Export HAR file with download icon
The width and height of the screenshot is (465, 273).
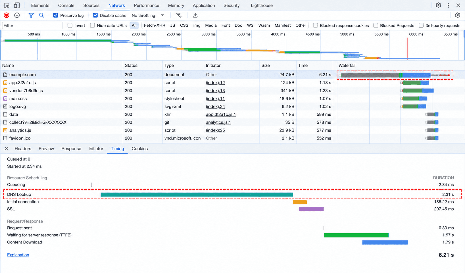coord(195,15)
